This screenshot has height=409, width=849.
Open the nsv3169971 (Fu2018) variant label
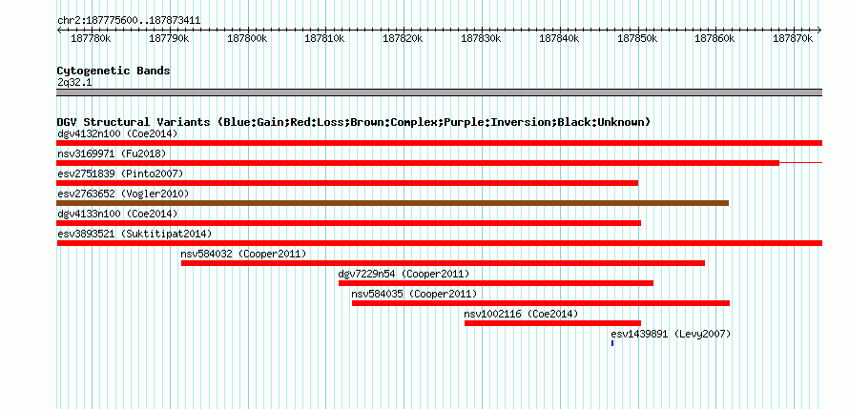[x=112, y=153]
